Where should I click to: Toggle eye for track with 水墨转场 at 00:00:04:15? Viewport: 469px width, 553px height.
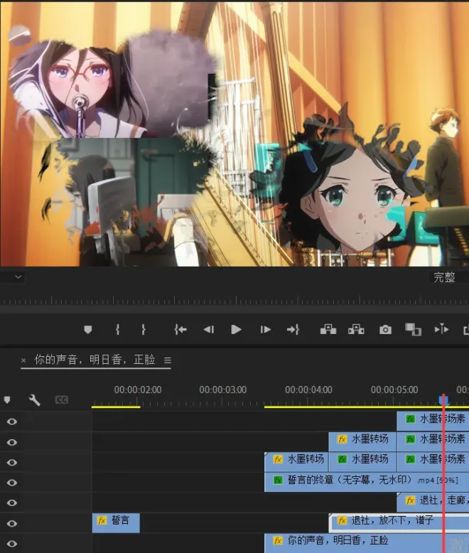tap(11, 442)
